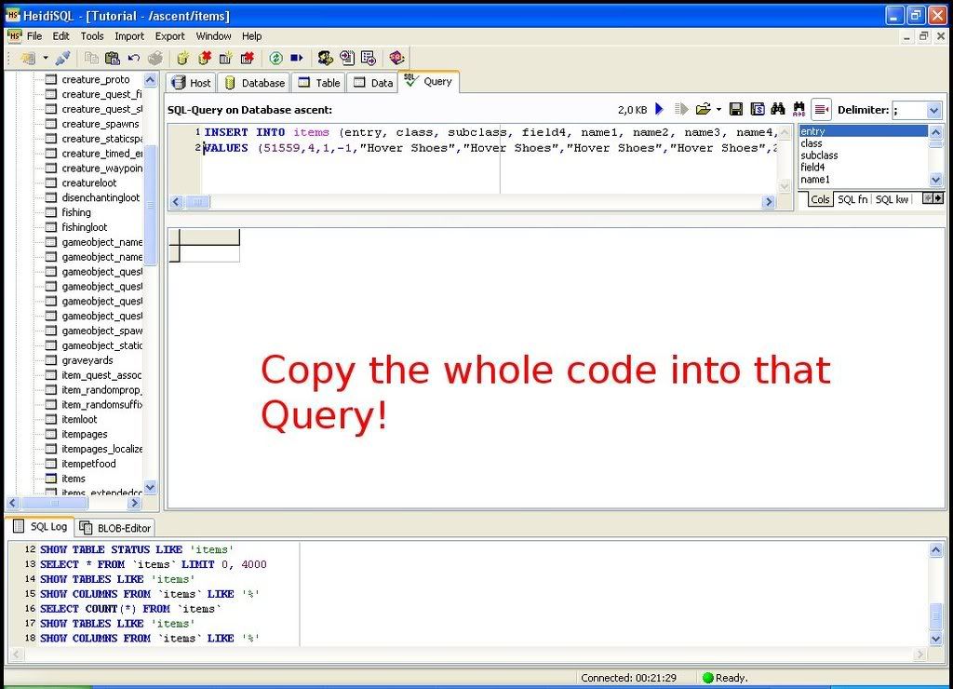953x689 pixels.
Task: Select the items table in tree
Action: point(73,479)
